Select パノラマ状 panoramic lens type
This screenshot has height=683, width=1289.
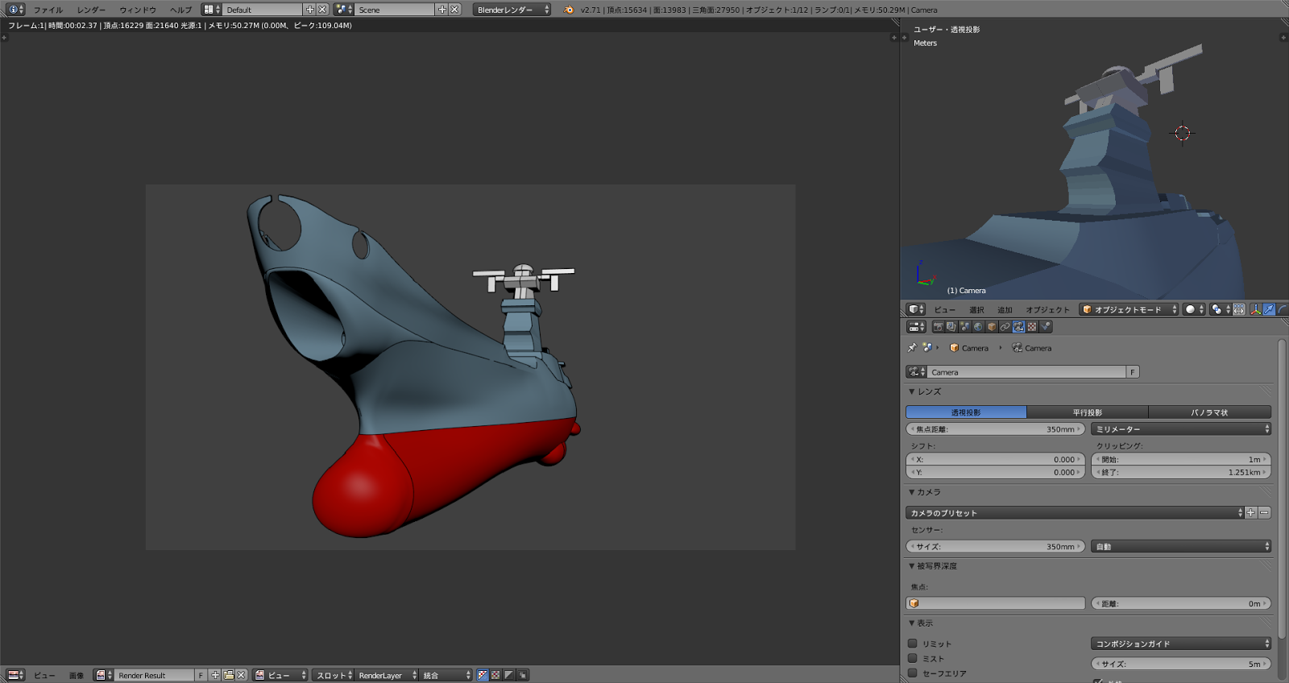click(1210, 412)
